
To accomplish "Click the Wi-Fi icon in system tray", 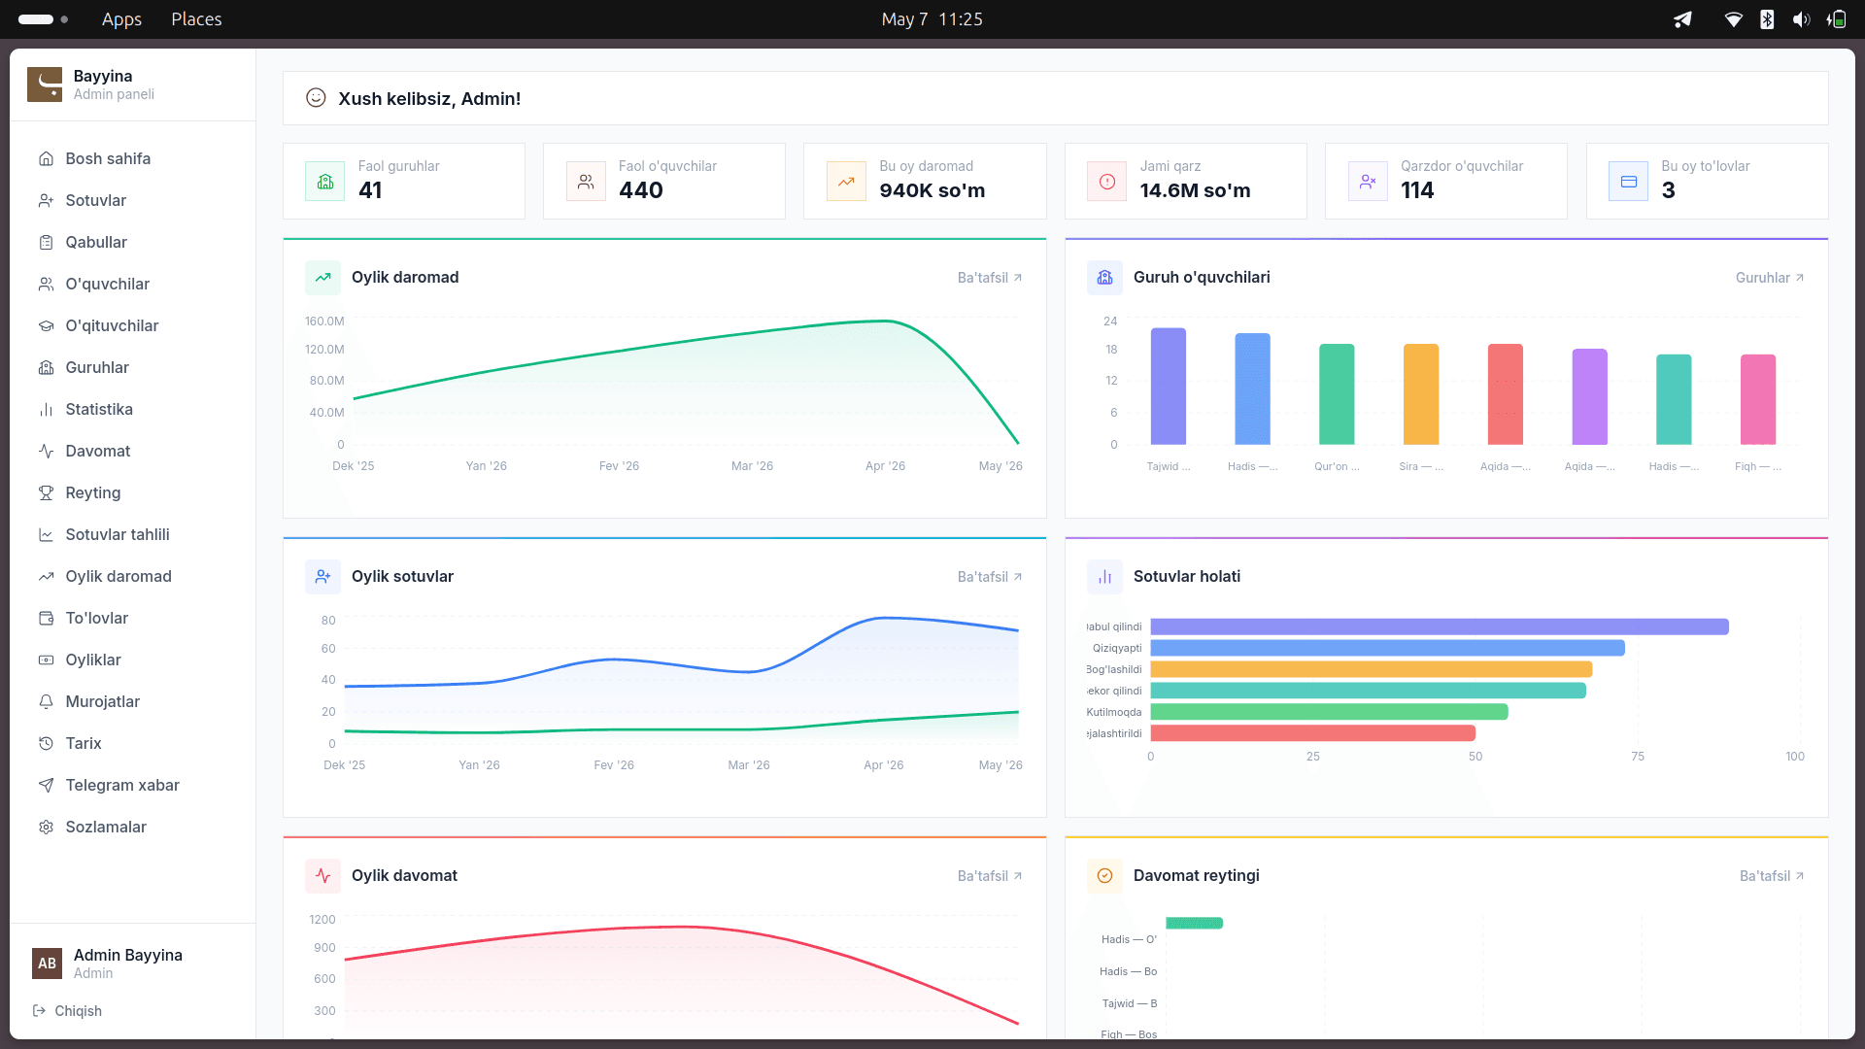I will point(1733,19).
